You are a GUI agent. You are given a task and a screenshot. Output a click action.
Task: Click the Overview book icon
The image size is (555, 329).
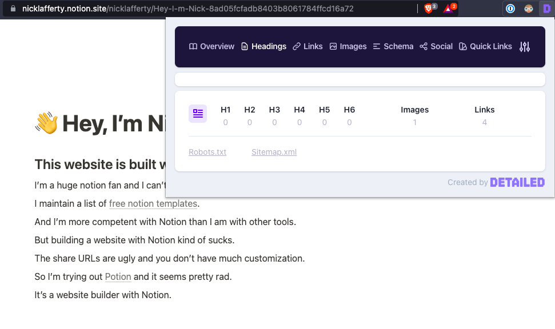[x=194, y=46]
